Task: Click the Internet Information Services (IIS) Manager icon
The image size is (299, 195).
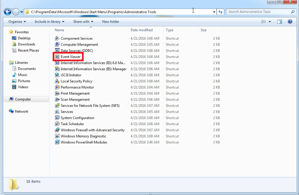Action: (57, 69)
